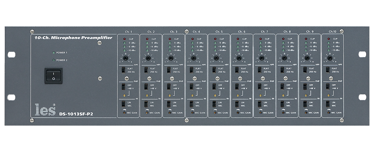The height and width of the screenshot is (152, 374).
Task: Toggle the Ch. 7 HPF FLAT/250 Hz switch
Action: [x=260, y=70]
